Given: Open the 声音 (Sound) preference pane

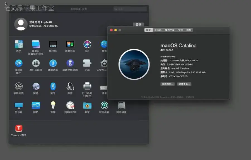Looking at the screenshot, I should pos(70,86).
